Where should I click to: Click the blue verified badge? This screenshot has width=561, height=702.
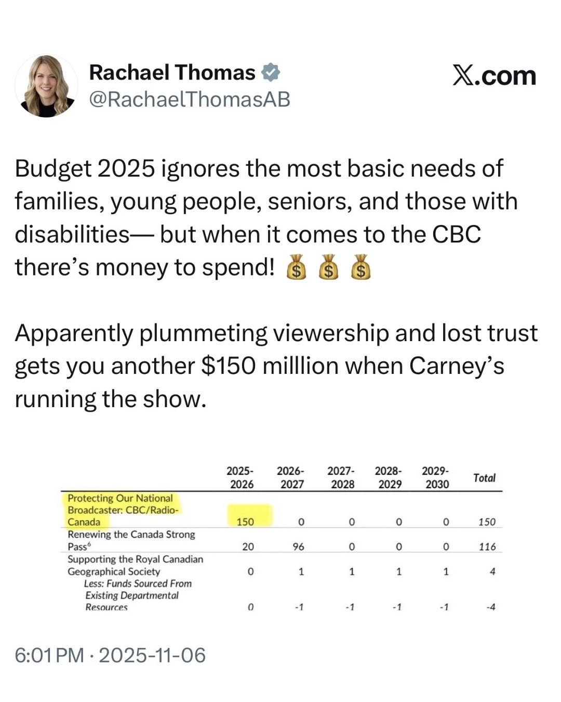271,72
